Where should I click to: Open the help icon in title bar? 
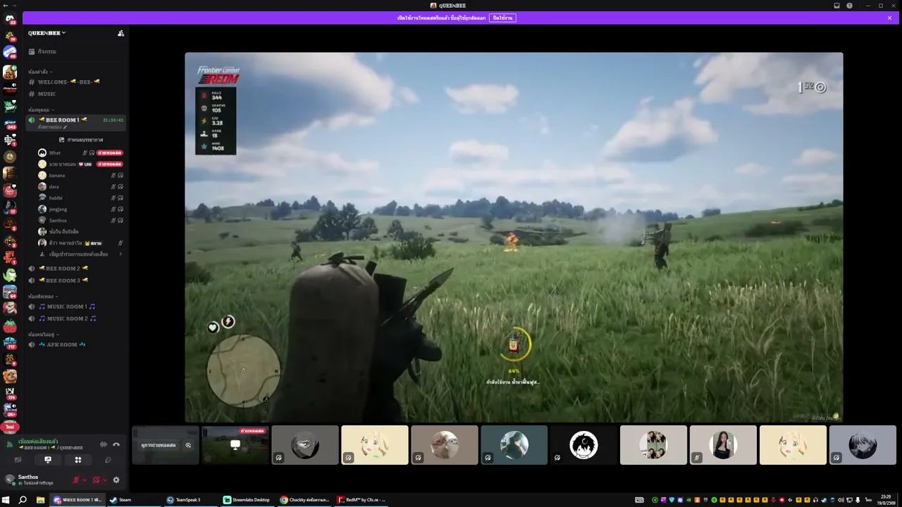point(849,6)
